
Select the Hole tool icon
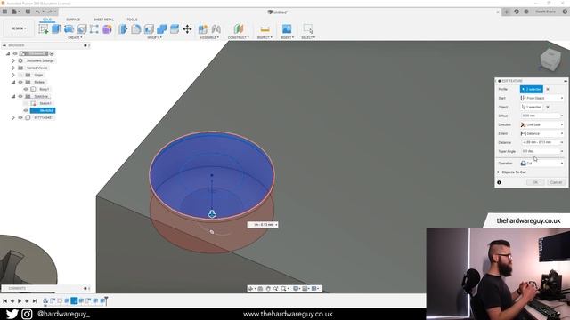point(81,29)
